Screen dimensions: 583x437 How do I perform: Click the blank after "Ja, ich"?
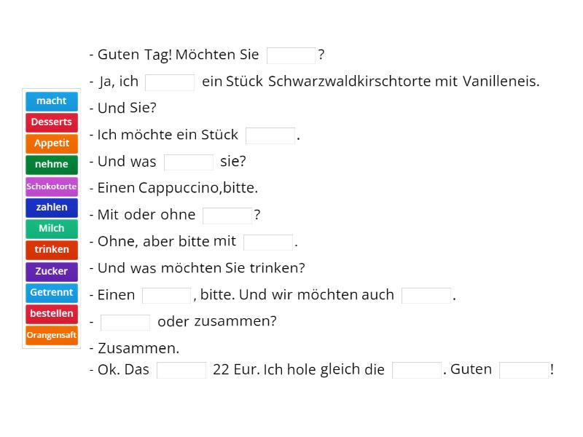click(169, 81)
